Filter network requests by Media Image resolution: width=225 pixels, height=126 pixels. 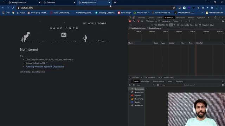pos(187,25)
